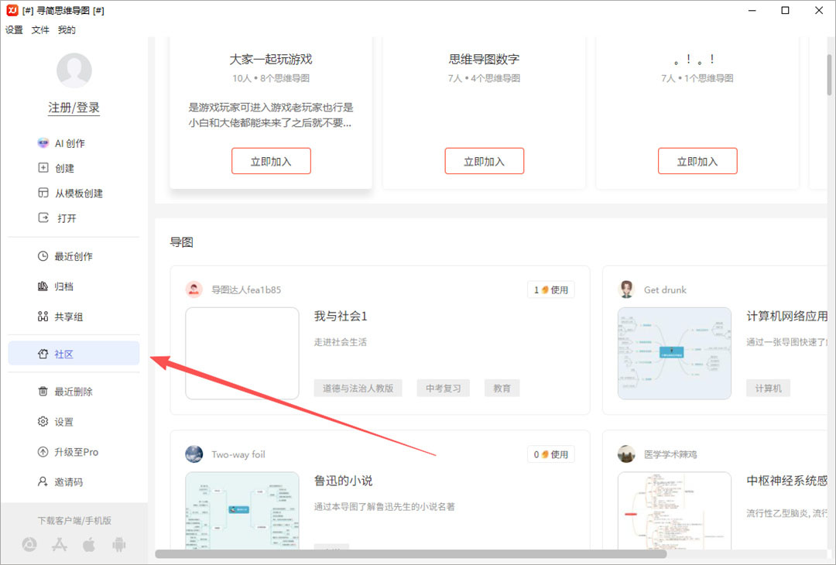The width and height of the screenshot is (836, 565).
Task: Click the 通过本导图了解鲁迅先生的小说名著 description
Action: coord(385,506)
